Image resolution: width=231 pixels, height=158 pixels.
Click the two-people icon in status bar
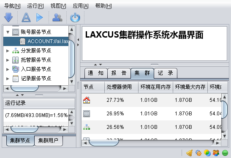[216, 153]
